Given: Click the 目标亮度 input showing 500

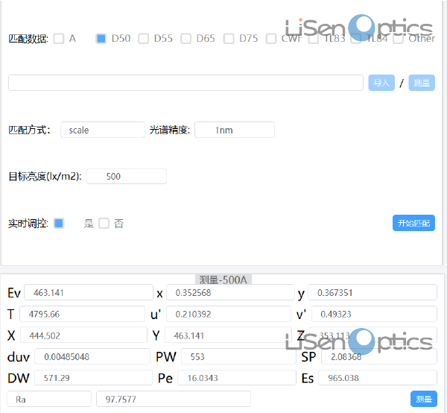Looking at the screenshot, I should coord(126,177).
